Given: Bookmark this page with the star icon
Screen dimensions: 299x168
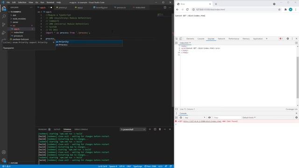Looking at the screenshot, I should (x=279, y=9).
